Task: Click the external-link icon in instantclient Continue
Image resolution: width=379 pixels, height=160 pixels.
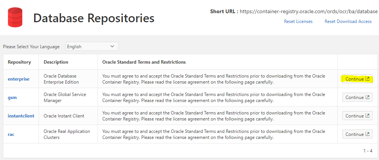Action: click(x=367, y=116)
